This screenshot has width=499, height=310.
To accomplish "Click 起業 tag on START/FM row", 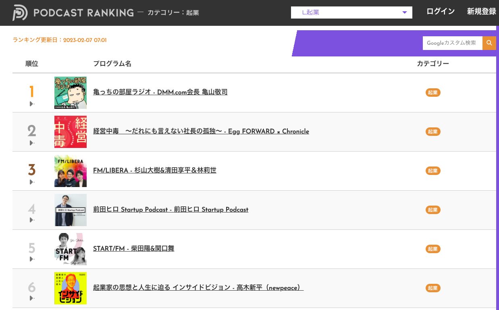I will pyautogui.click(x=433, y=249).
